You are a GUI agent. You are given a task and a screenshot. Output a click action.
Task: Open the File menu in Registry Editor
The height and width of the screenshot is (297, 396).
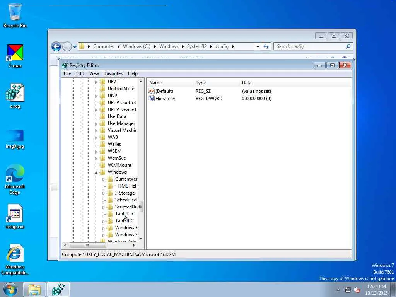(67, 73)
